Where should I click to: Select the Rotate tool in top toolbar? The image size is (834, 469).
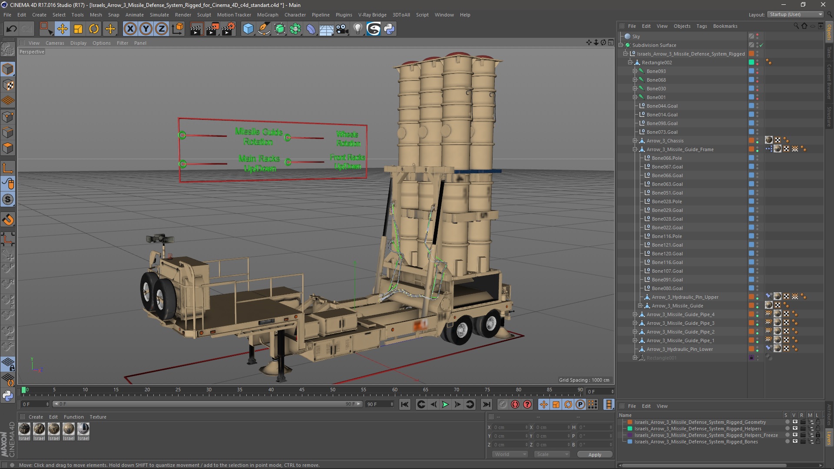[x=94, y=29]
